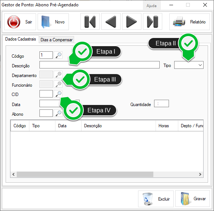Screen dimensions: 214x211
Task: Go to the previous record
Action: 111,22
